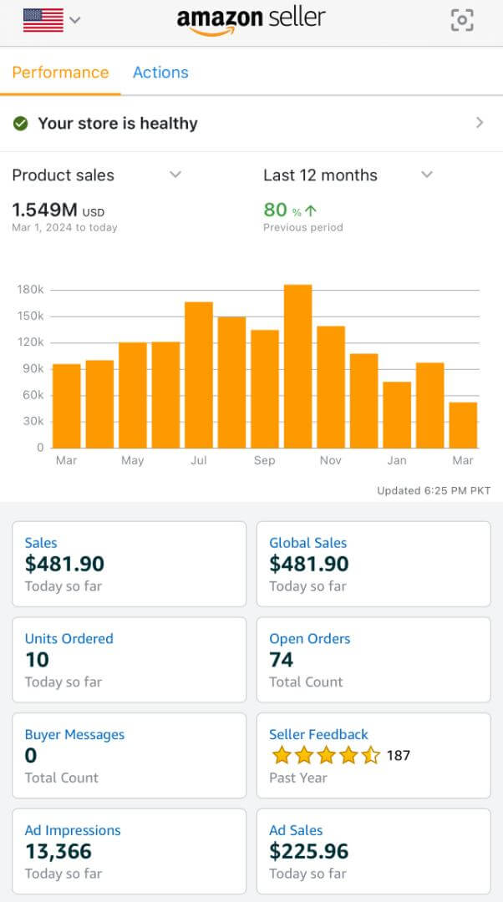
Task: Open the Sales today card
Action: 129,564
